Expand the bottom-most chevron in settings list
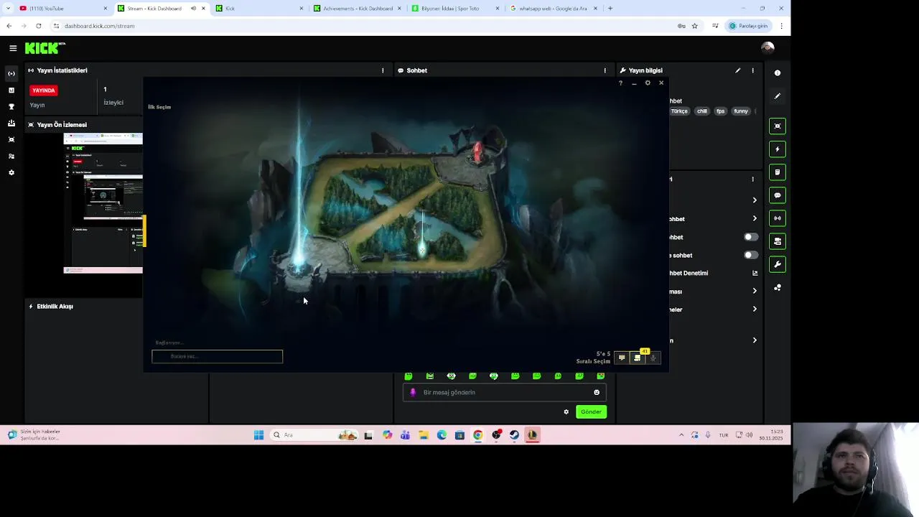The image size is (919, 517). pos(755,340)
